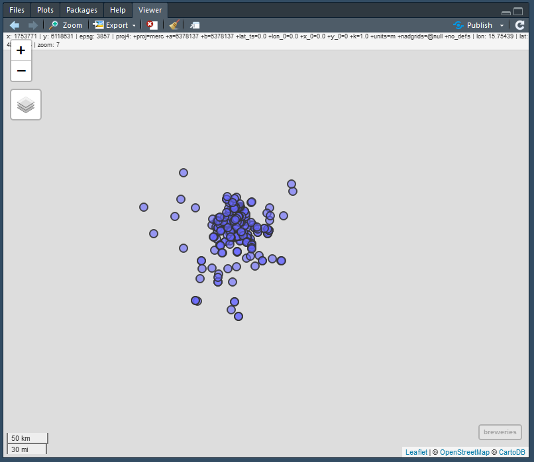
Task: Click the topmost isolated marker on the map
Action: pyautogui.click(x=183, y=172)
